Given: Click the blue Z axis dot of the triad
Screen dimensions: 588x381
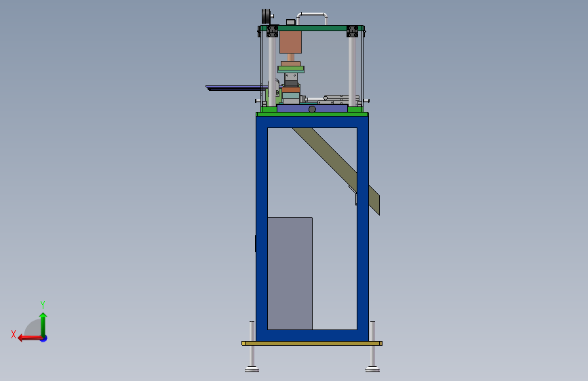Looking at the screenshot, I should pos(44,338).
